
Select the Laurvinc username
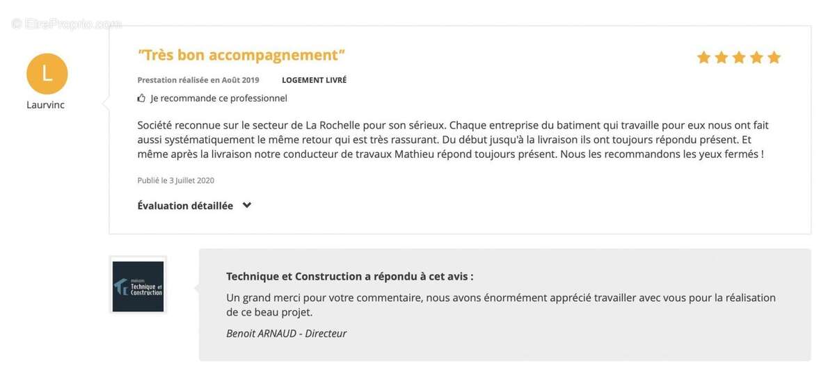point(45,105)
